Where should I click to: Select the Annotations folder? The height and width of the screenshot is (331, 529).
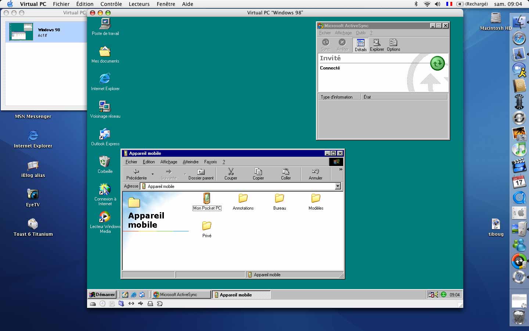(x=243, y=202)
